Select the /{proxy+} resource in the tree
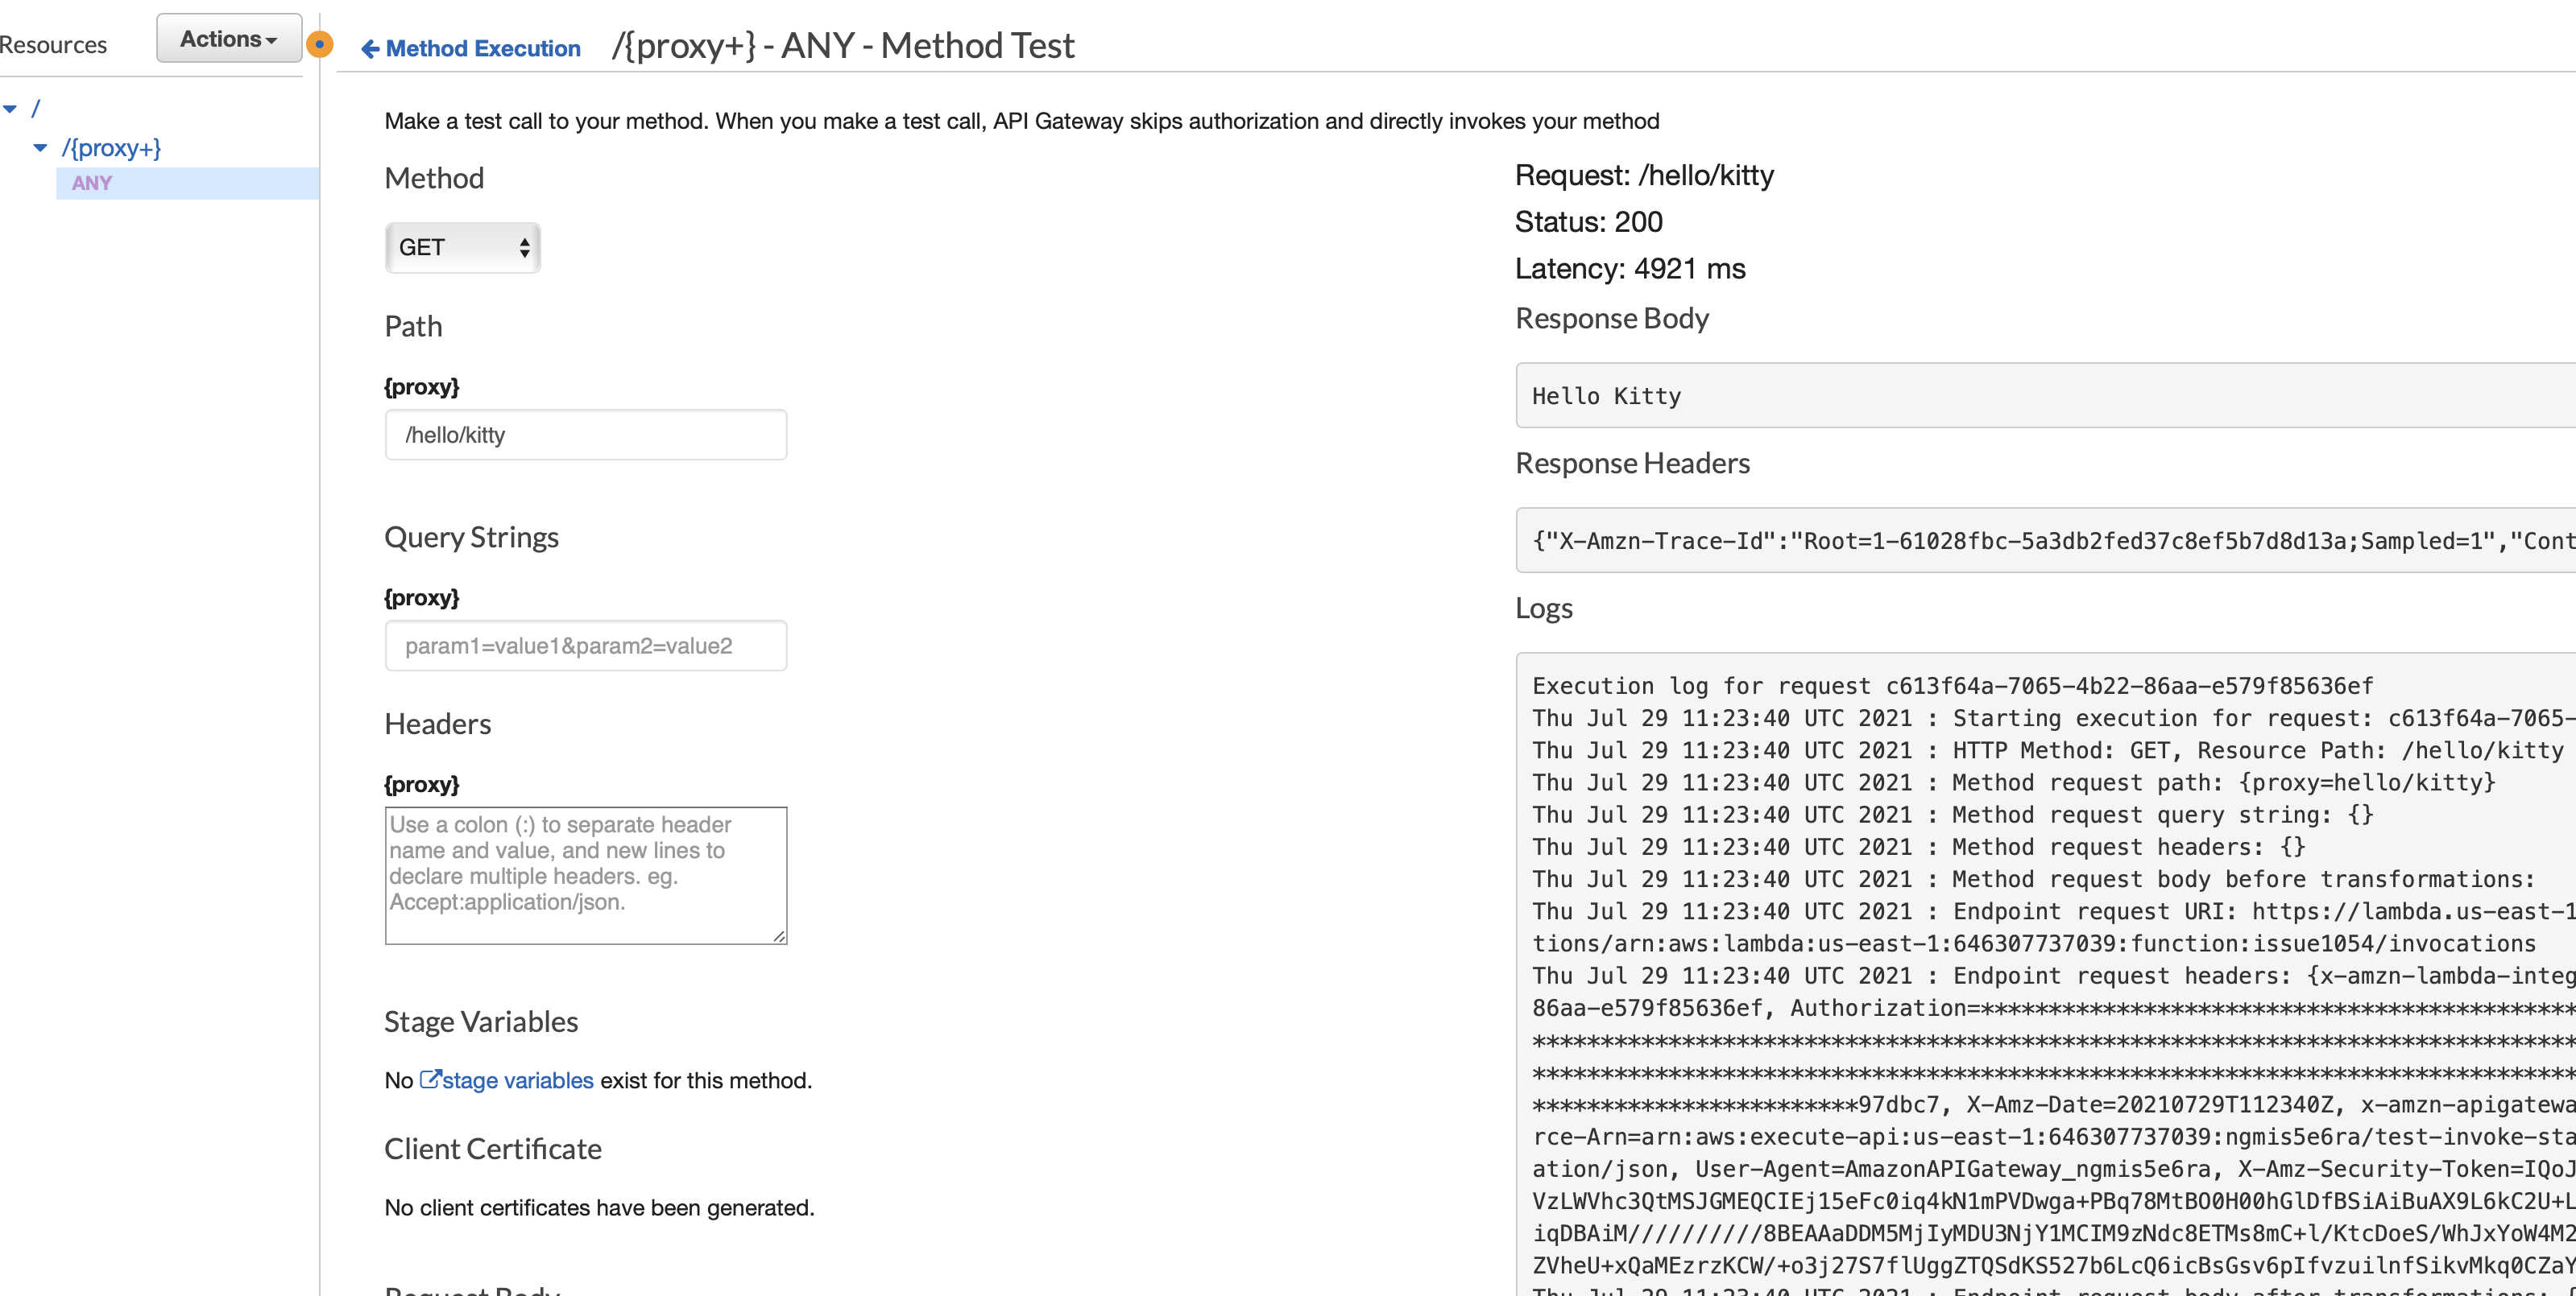Image resolution: width=2576 pixels, height=1296 pixels. [113, 147]
